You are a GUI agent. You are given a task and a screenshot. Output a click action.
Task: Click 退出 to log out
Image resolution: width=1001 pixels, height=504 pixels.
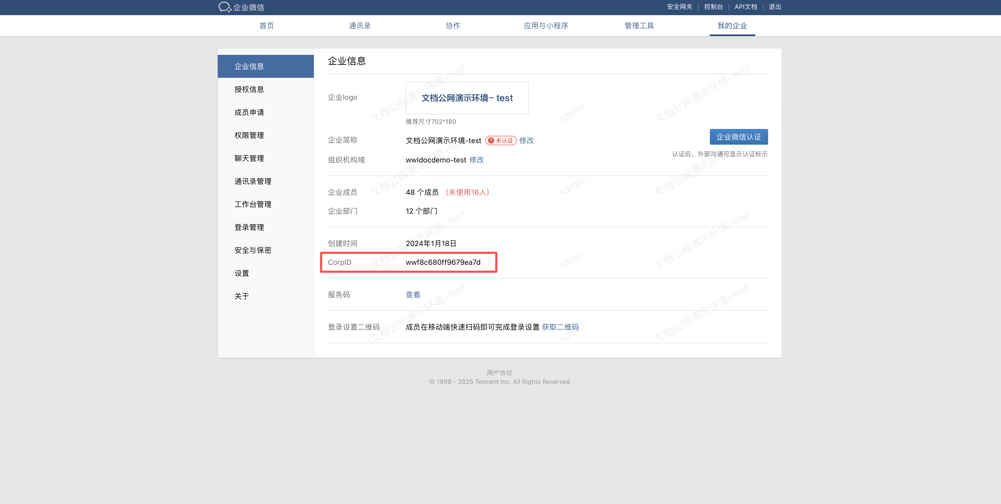click(x=774, y=7)
